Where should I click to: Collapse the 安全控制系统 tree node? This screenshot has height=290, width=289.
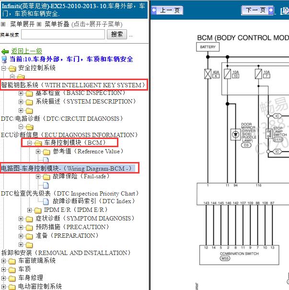[3, 68]
